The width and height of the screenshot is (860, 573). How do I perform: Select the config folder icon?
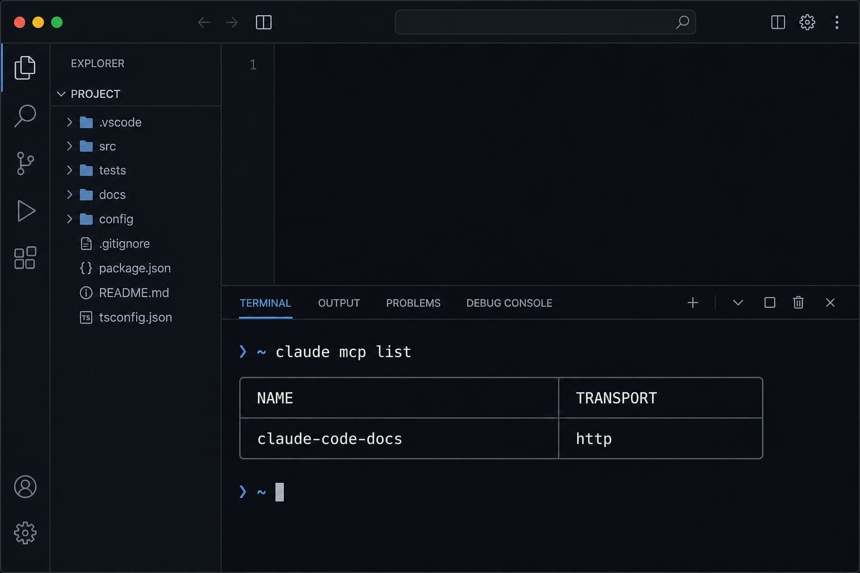click(86, 219)
